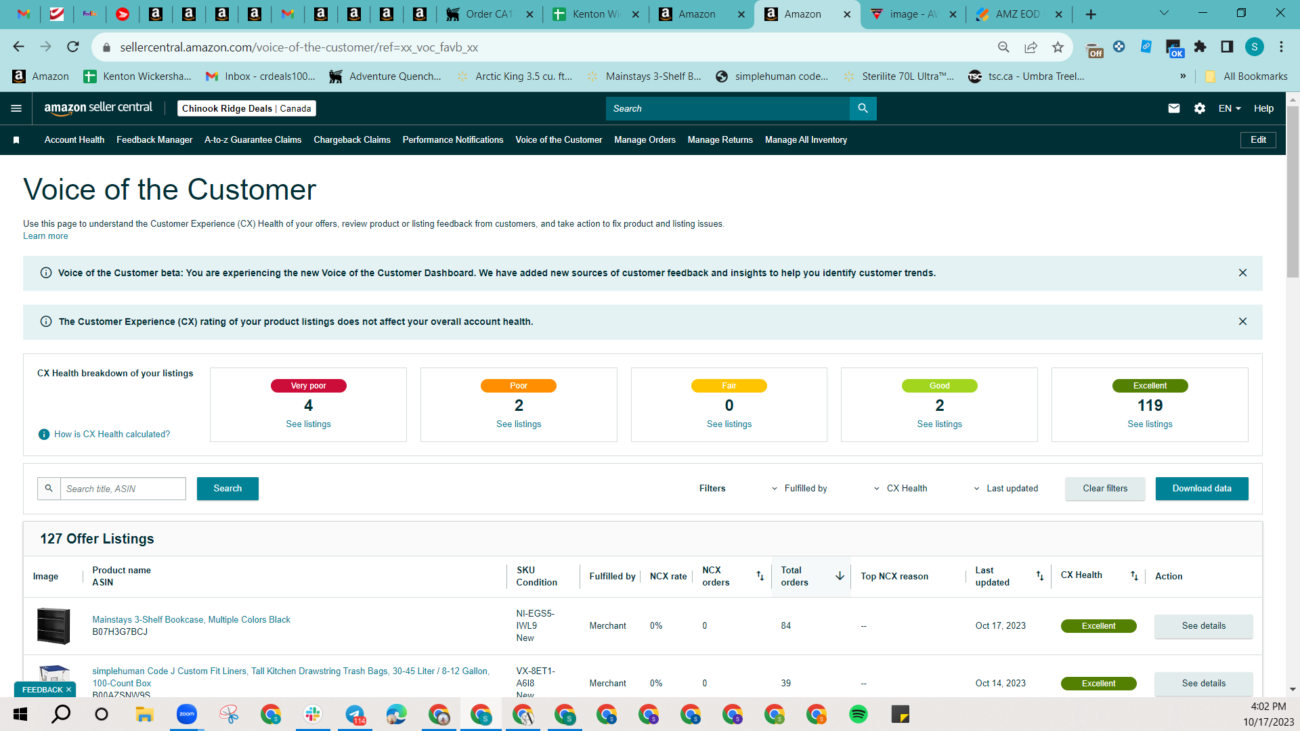Go to Manage Orders

pos(645,140)
